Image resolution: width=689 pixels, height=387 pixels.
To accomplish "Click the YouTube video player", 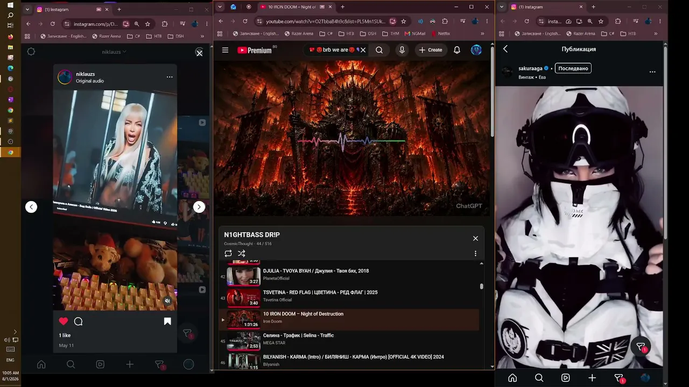I will pos(351,138).
